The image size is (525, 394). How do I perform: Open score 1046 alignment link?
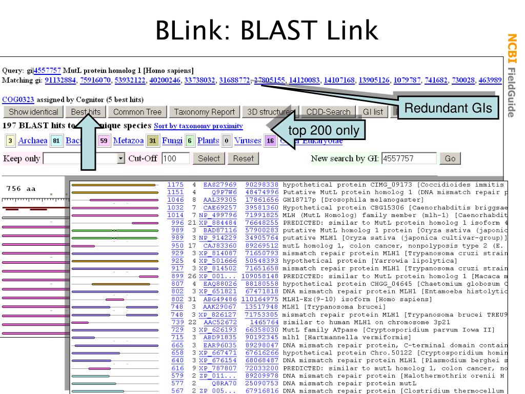175,200
